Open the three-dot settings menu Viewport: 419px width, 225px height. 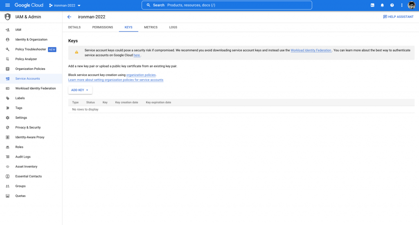coord(402,5)
